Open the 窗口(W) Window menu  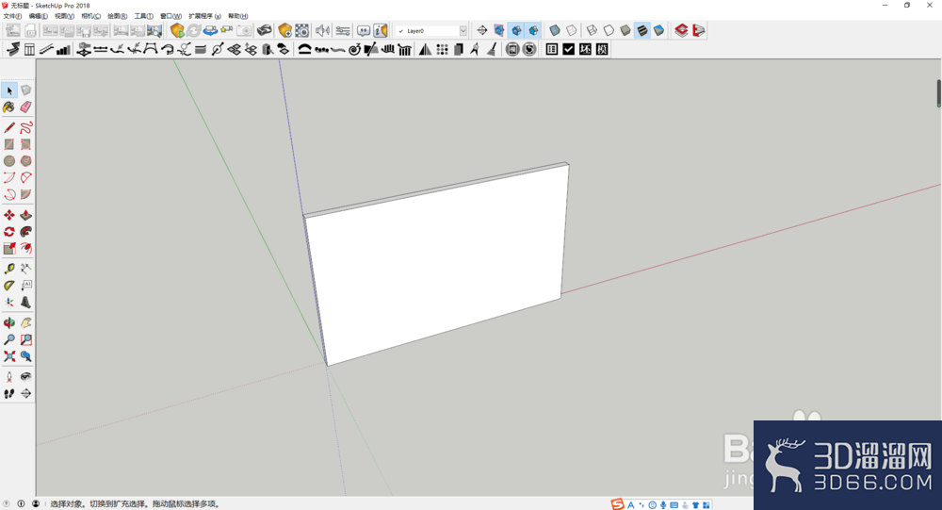[171, 16]
